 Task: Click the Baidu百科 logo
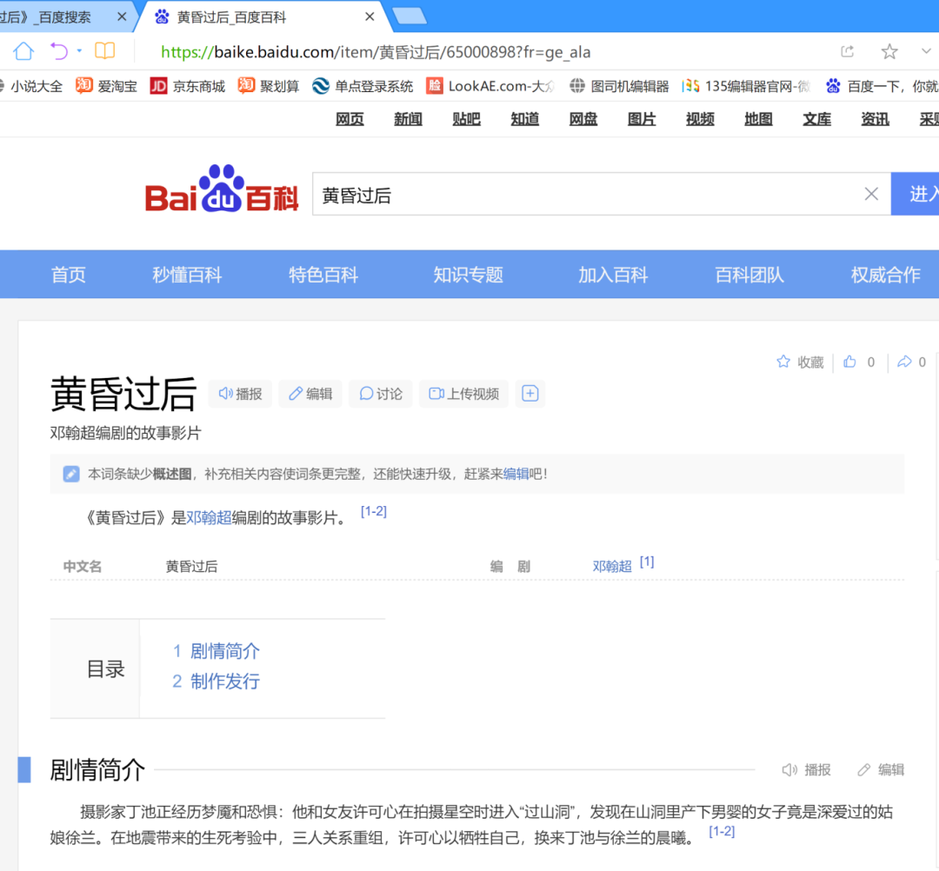(x=222, y=189)
